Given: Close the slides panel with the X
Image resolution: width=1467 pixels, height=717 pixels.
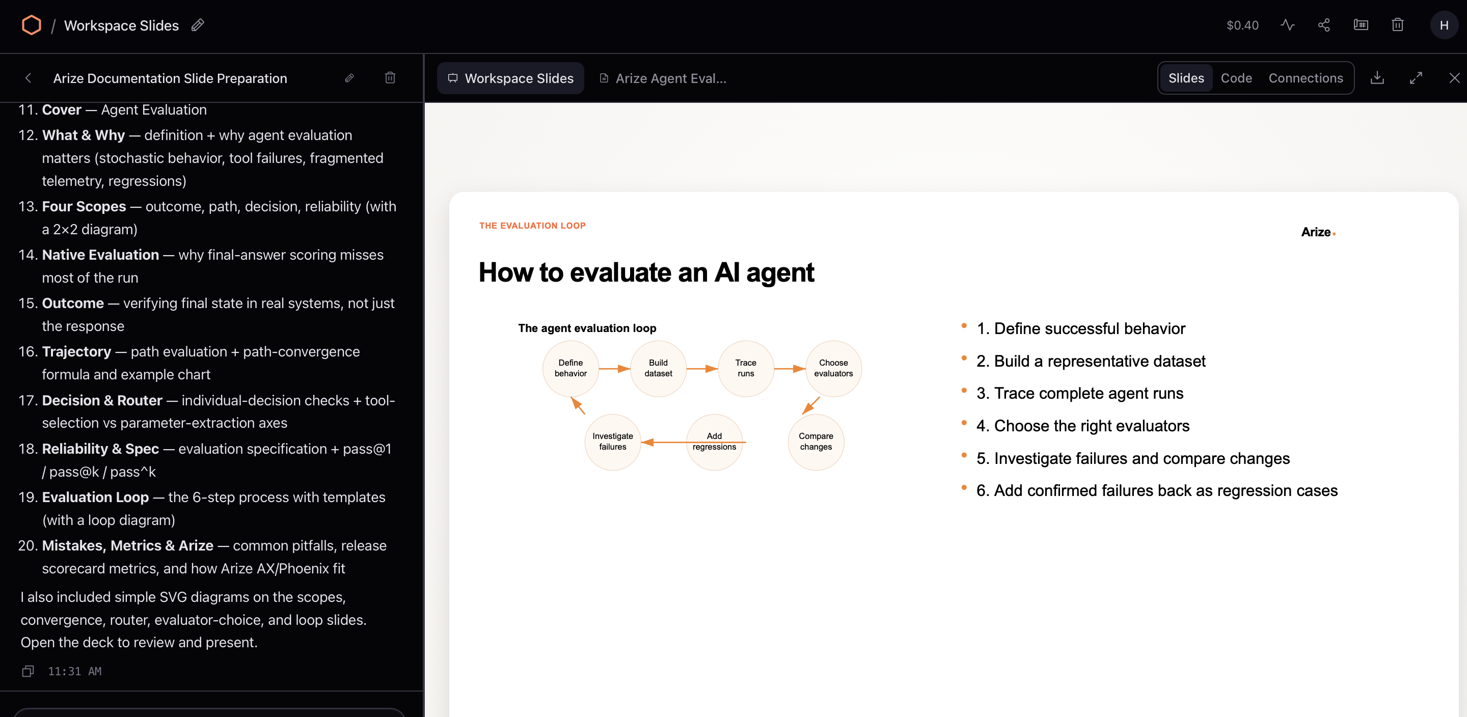Looking at the screenshot, I should pos(1454,77).
